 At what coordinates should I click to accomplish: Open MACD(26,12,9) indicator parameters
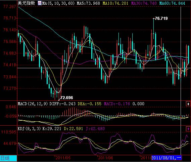33,104
